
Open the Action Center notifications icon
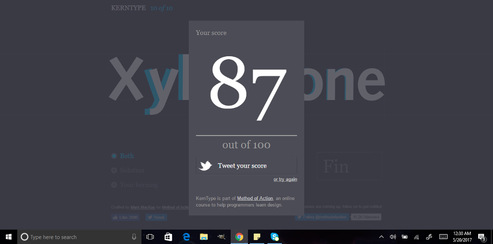481,237
